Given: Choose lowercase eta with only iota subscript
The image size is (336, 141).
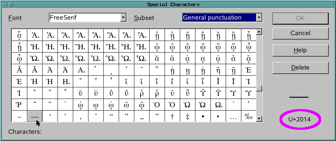Looking at the screenshot, I should (x=187, y=70).
